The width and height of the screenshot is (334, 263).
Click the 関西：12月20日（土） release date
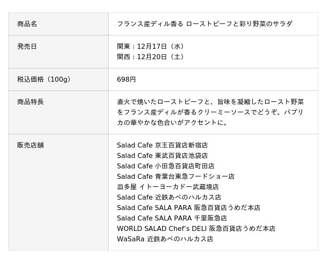(x=151, y=57)
